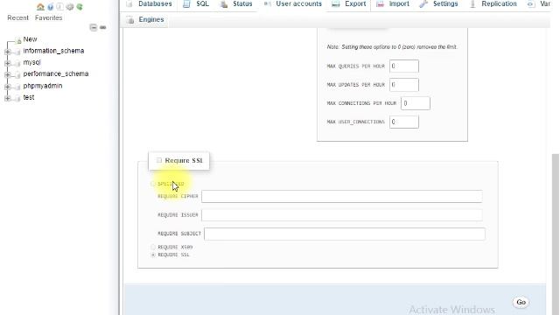Image resolution: width=560 pixels, height=315 pixels.
Task: Click the page vertical scrollbar thumb
Action: tap(556, 234)
